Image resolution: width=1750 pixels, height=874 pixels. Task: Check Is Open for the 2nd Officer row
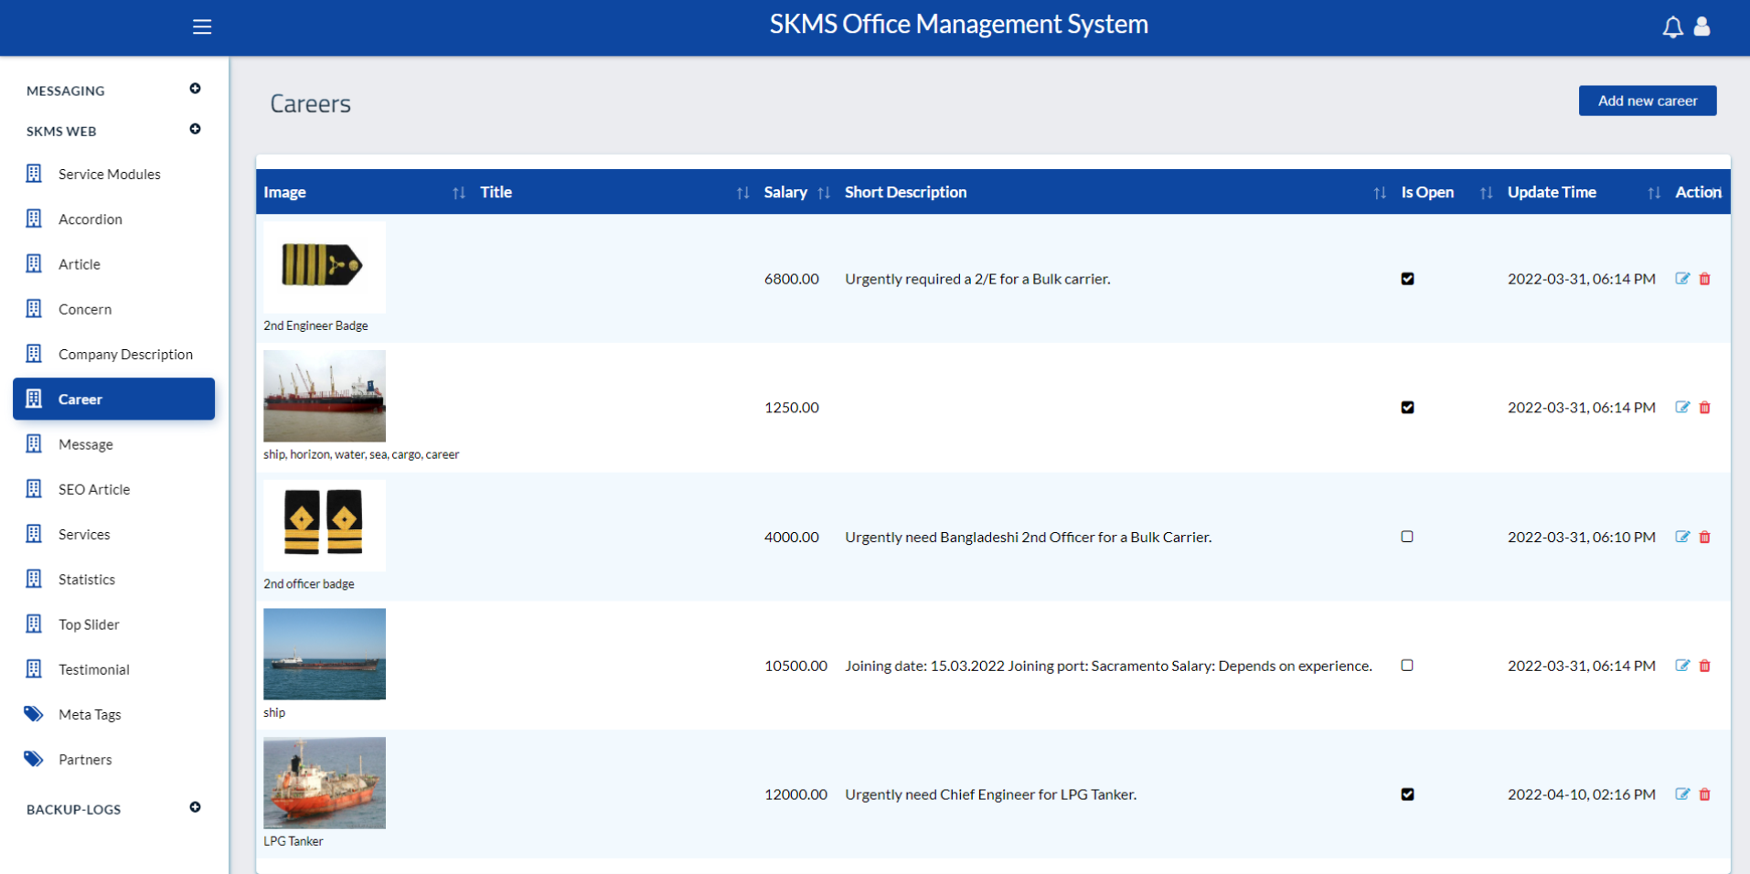click(x=1407, y=537)
